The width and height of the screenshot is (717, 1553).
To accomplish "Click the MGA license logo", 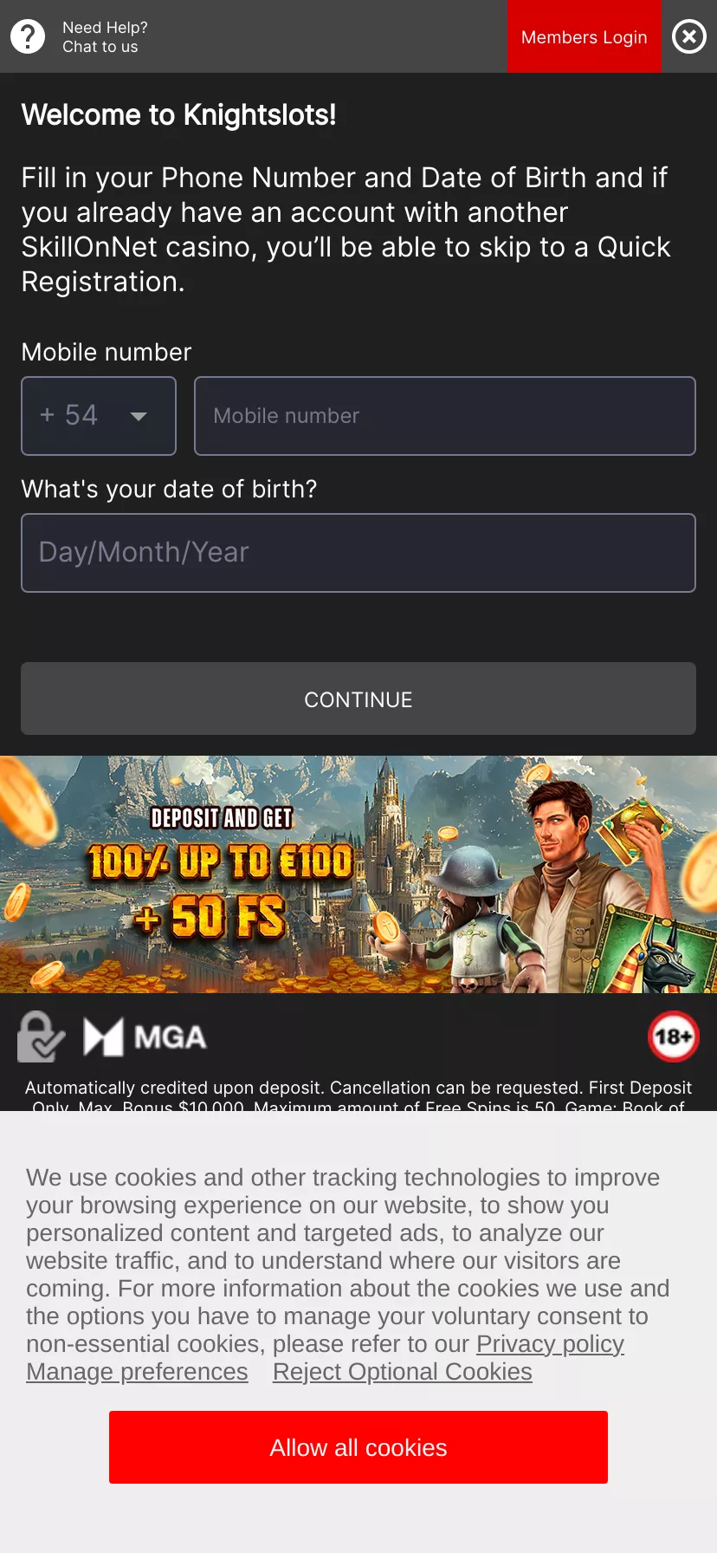I will coord(145,1036).
